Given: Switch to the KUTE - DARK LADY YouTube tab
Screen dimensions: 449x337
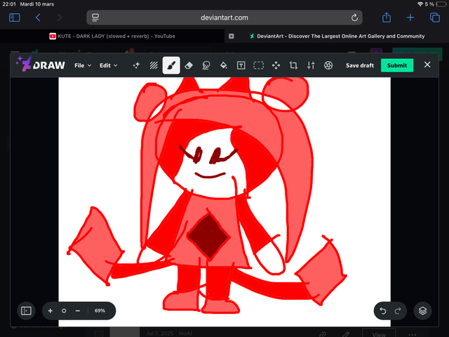Looking at the screenshot, I should [x=112, y=36].
